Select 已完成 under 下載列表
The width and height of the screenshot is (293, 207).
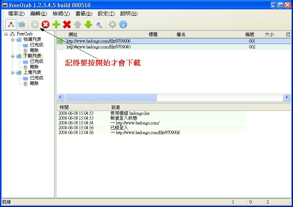[x=37, y=61]
